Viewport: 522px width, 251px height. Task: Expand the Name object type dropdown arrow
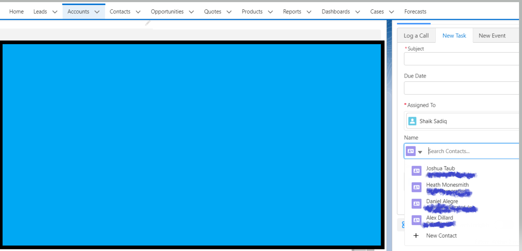click(x=420, y=152)
